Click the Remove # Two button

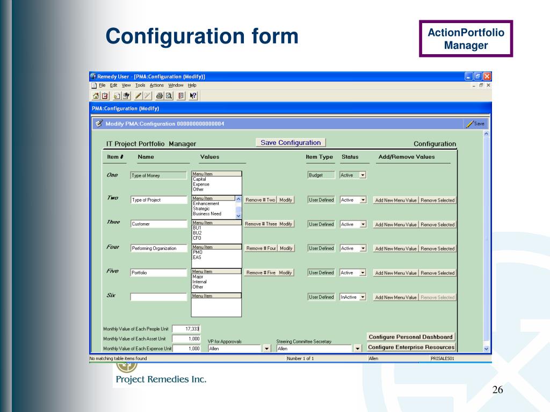tap(260, 200)
